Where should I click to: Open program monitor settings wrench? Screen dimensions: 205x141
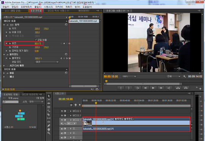(184, 76)
